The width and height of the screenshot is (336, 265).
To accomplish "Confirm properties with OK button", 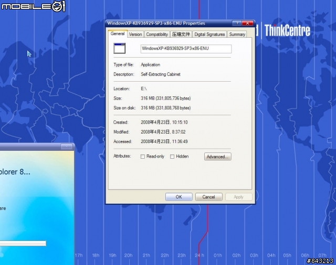I will 178,197.
